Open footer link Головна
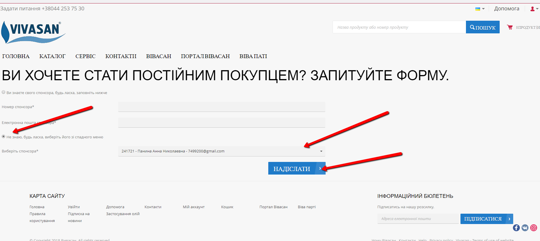Screen dimensions: 540x241 point(37,207)
